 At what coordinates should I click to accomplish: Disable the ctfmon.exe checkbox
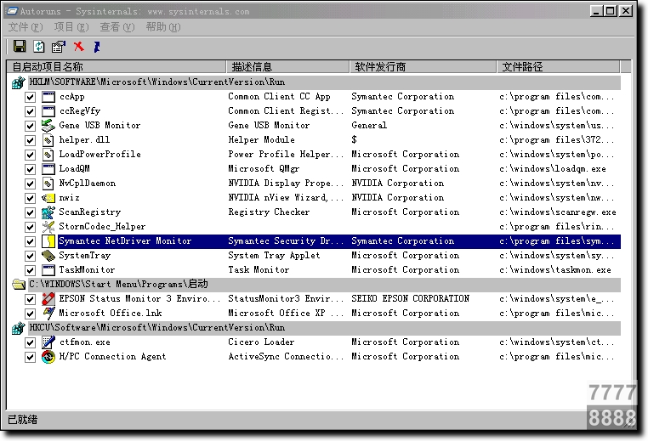(30, 342)
